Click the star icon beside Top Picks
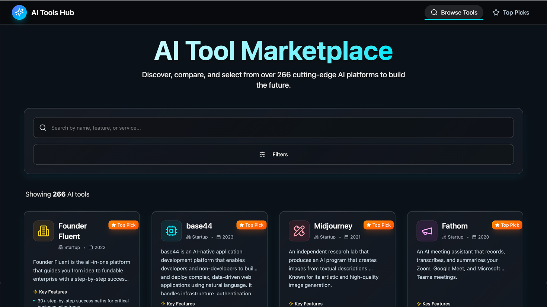The width and height of the screenshot is (547, 307). tap(496, 13)
